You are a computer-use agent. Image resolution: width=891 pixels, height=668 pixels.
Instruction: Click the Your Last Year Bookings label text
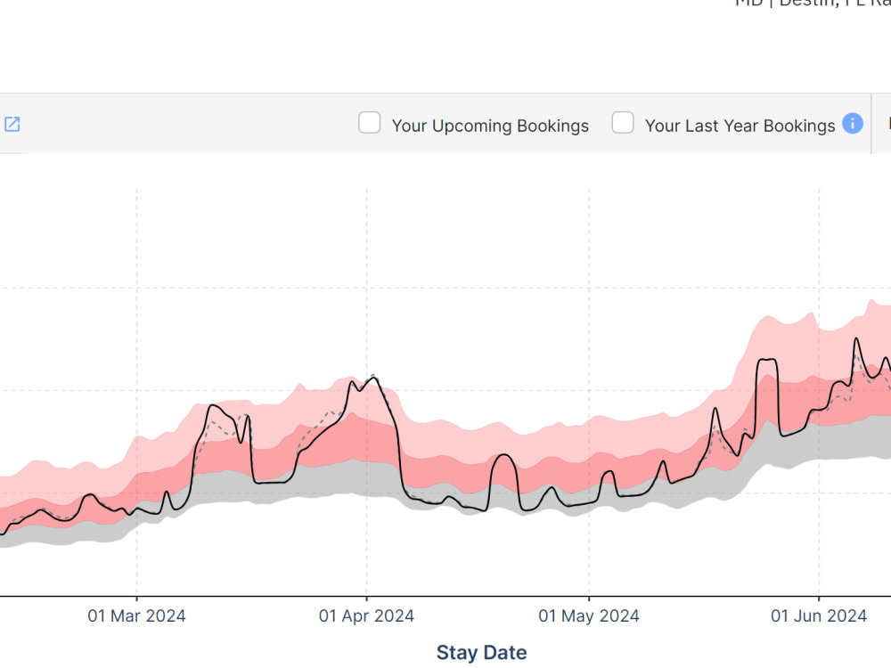(x=740, y=126)
